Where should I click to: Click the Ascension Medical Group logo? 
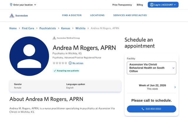(66, 38)
